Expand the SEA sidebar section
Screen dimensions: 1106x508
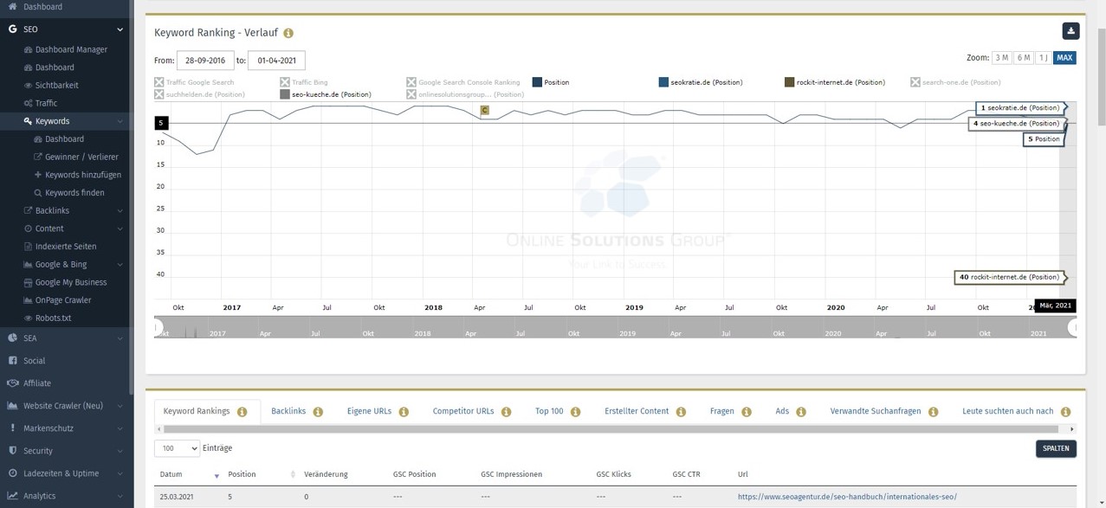[120, 338]
